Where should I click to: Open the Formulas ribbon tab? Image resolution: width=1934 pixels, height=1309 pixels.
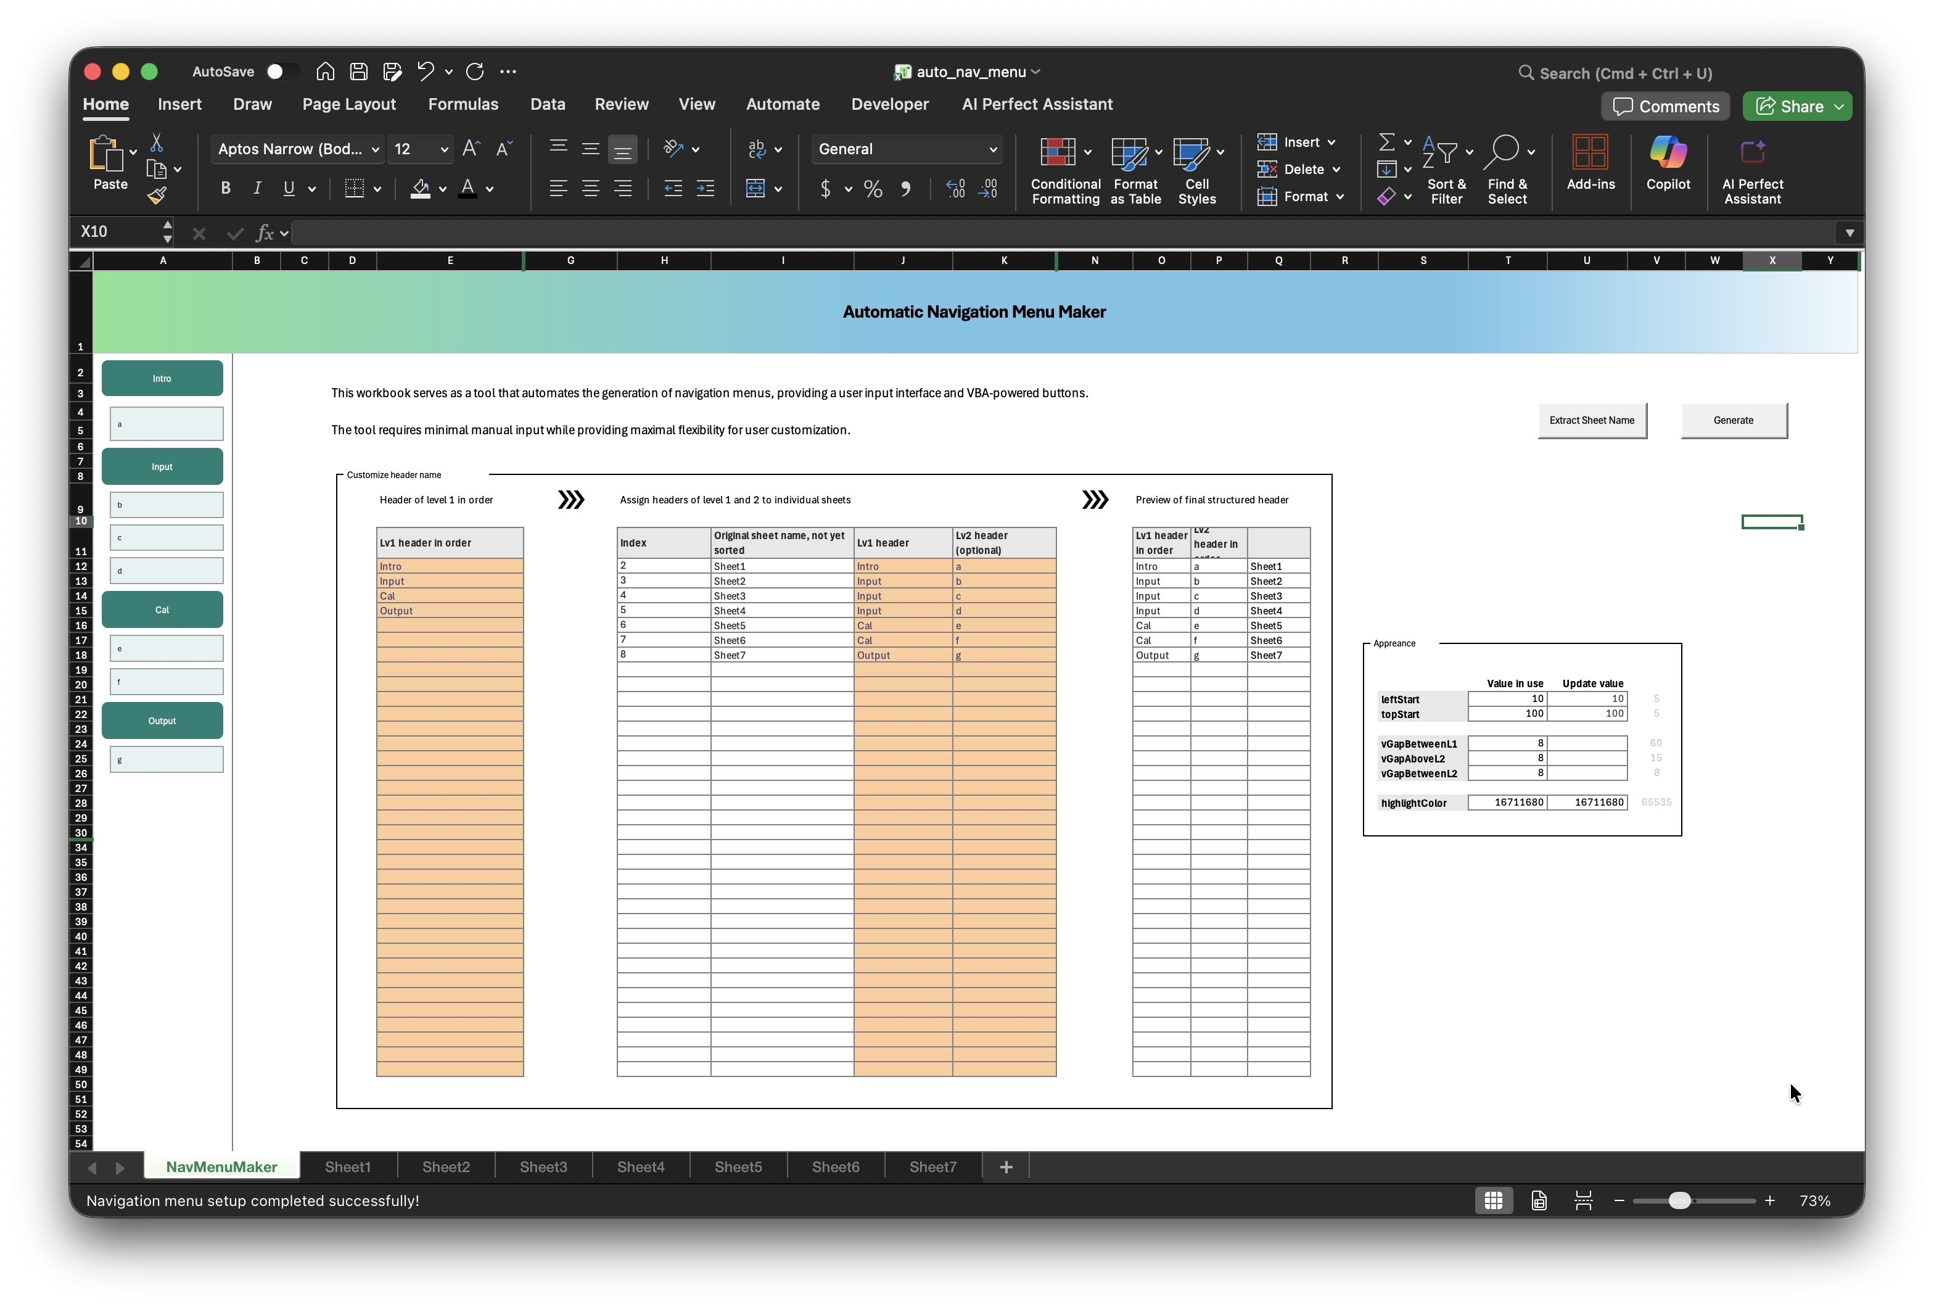pyautogui.click(x=463, y=104)
